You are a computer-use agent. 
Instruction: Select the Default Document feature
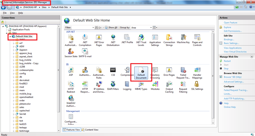141,73
